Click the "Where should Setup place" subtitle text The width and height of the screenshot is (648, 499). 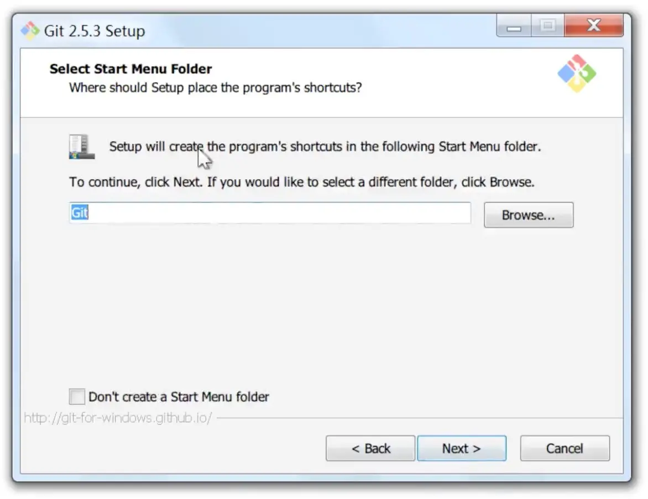coord(215,87)
